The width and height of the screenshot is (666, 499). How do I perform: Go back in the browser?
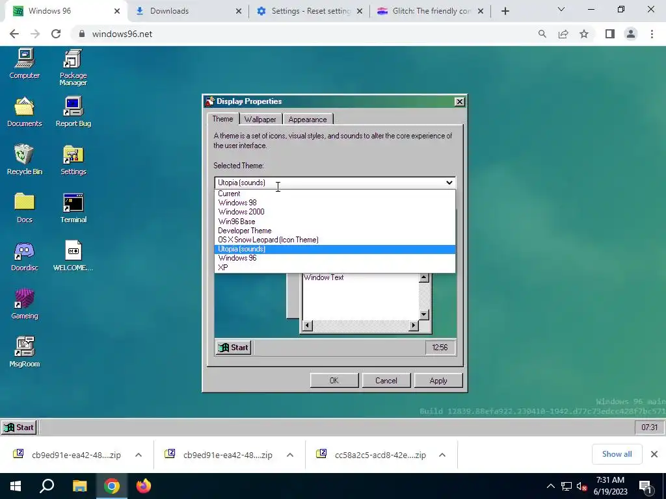pos(14,34)
